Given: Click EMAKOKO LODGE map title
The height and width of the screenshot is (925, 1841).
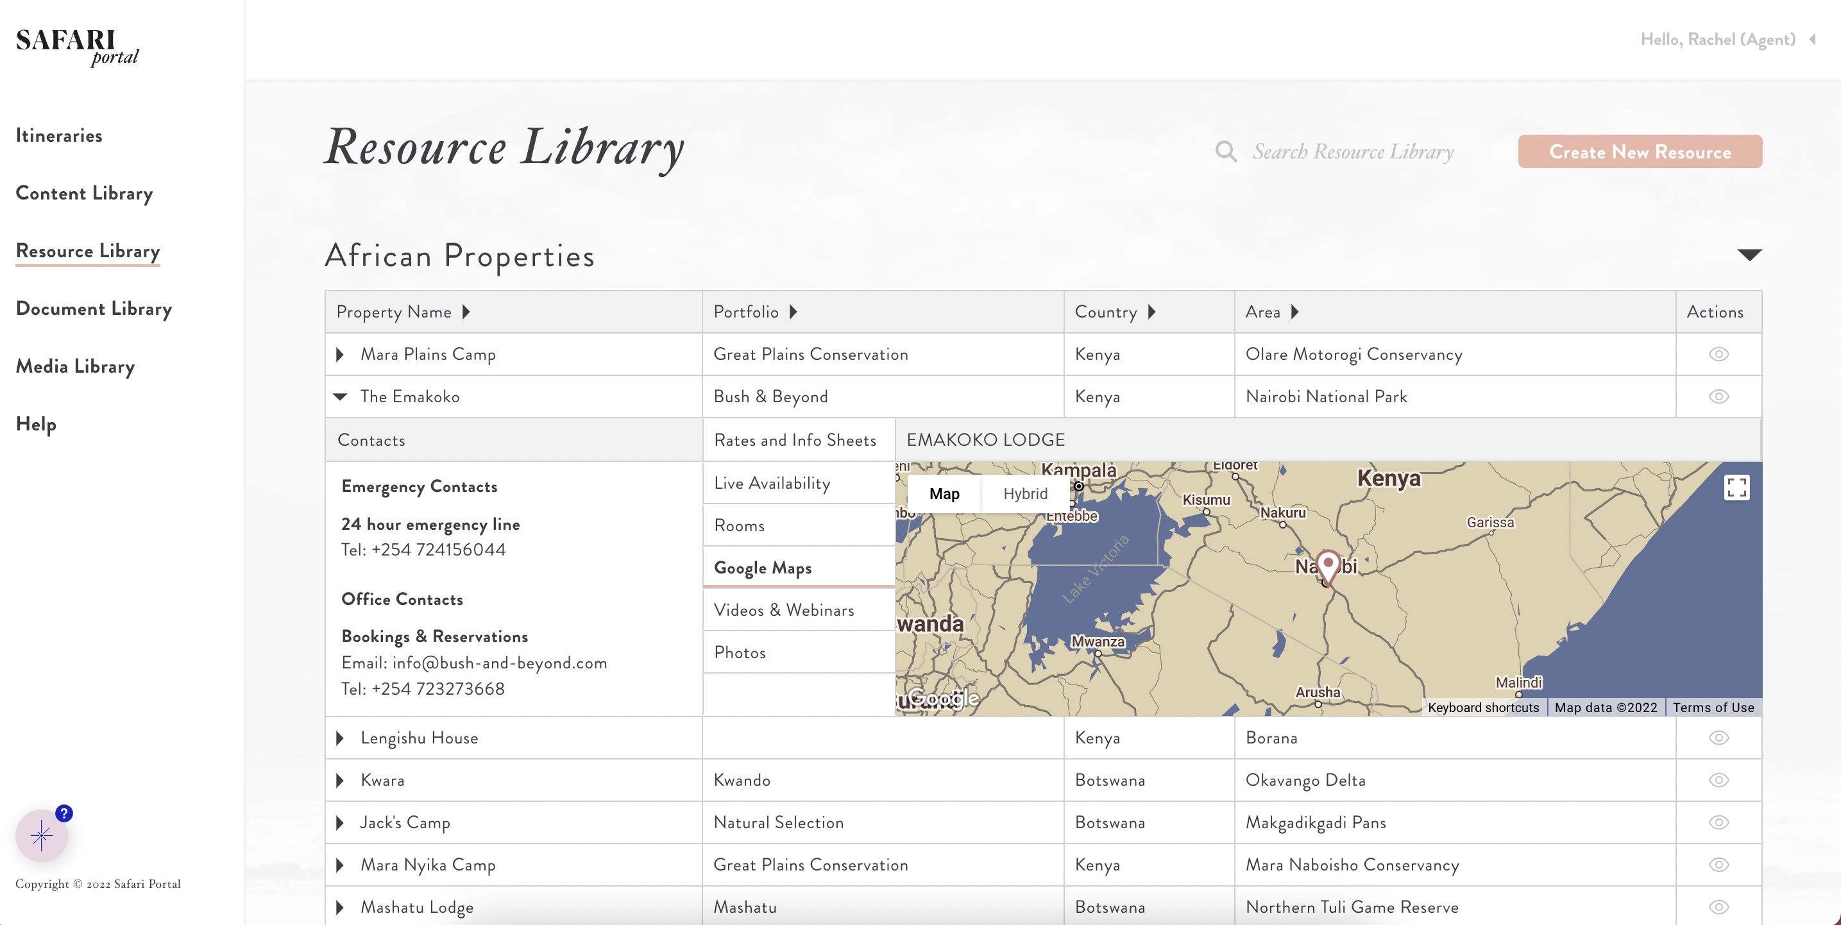Looking at the screenshot, I should (x=985, y=439).
